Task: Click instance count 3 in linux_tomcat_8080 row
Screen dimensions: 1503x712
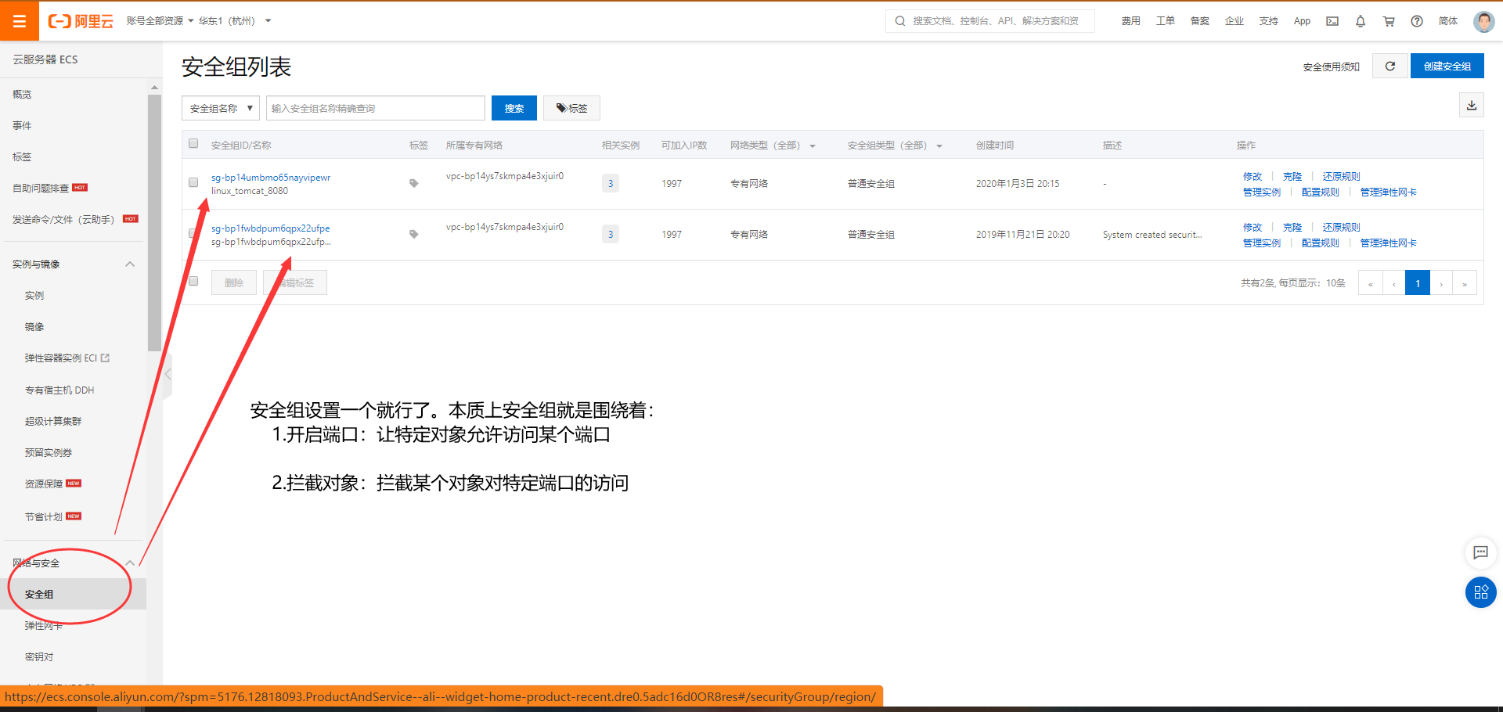Action: pos(611,184)
